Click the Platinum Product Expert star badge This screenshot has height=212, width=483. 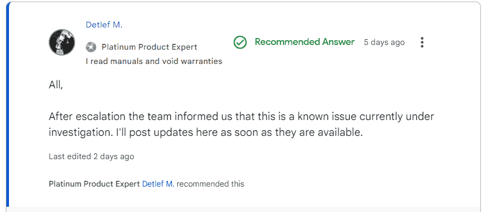coord(91,47)
